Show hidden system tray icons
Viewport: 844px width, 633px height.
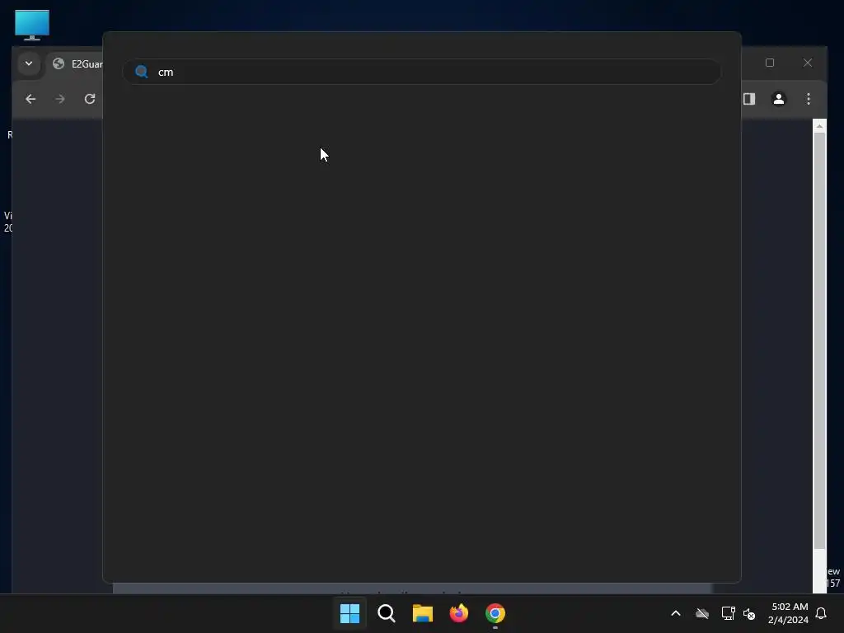(x=676, y=613)
